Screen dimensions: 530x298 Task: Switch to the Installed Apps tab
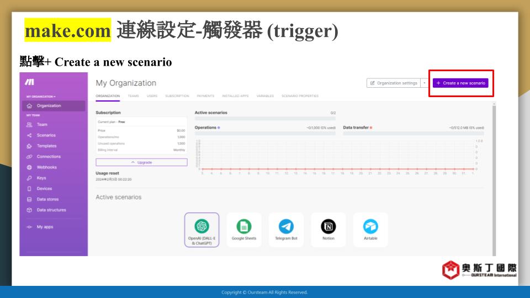coord(235,96)
